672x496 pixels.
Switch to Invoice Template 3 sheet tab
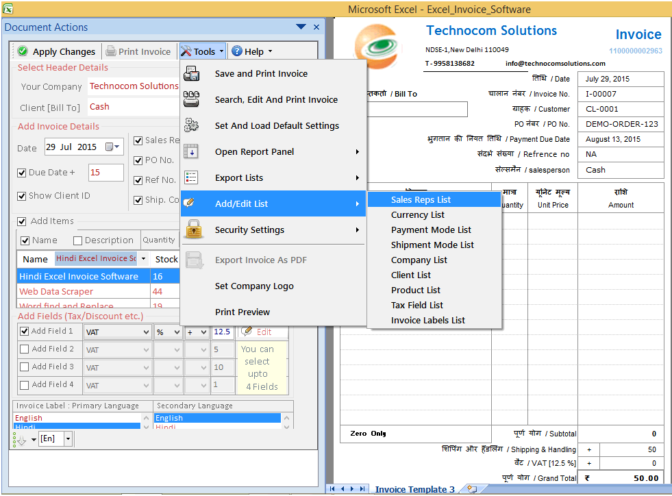pos(414,489)
